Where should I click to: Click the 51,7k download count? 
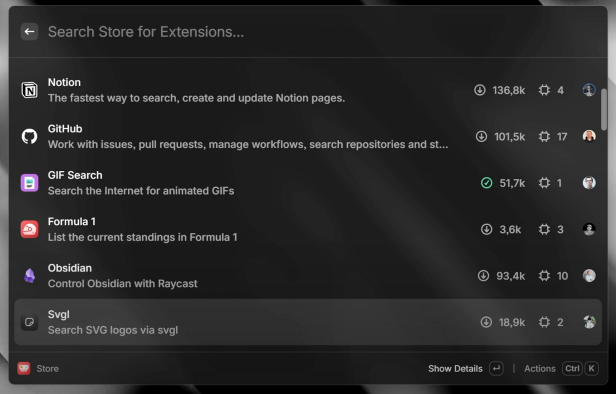[x=512, y=183]
